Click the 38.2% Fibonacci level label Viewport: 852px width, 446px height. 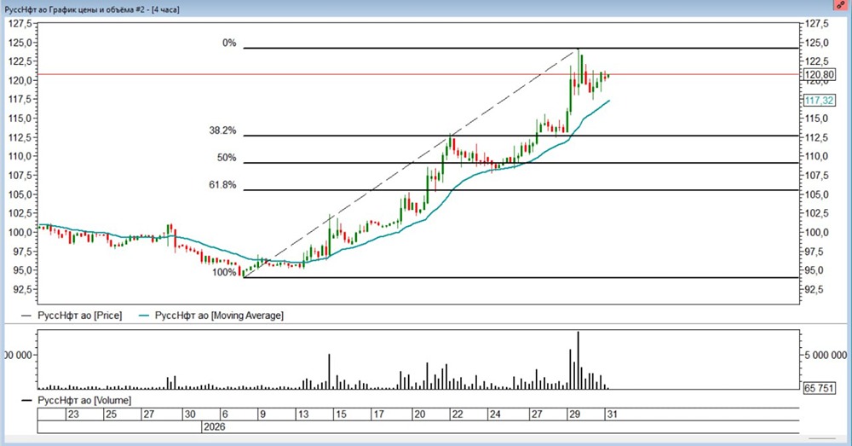coord(222,130)
